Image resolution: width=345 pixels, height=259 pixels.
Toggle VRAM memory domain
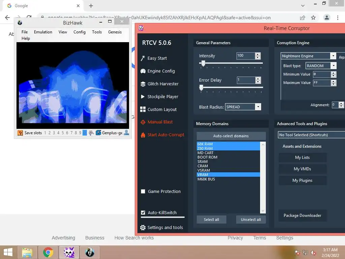coord(228,175)
